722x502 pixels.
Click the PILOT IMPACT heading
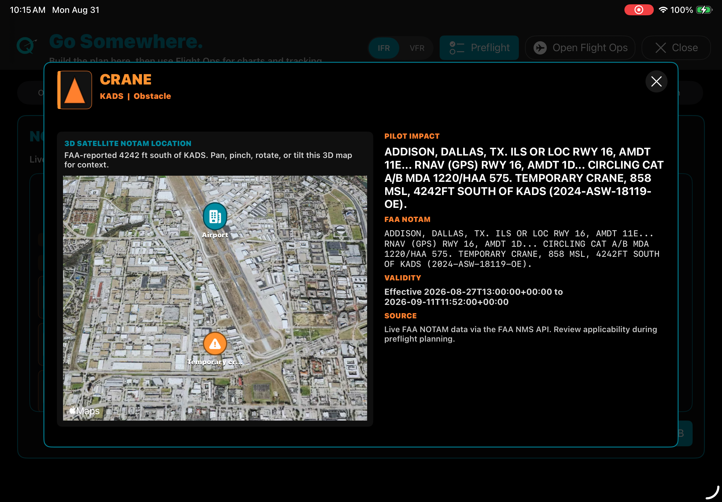412,136
